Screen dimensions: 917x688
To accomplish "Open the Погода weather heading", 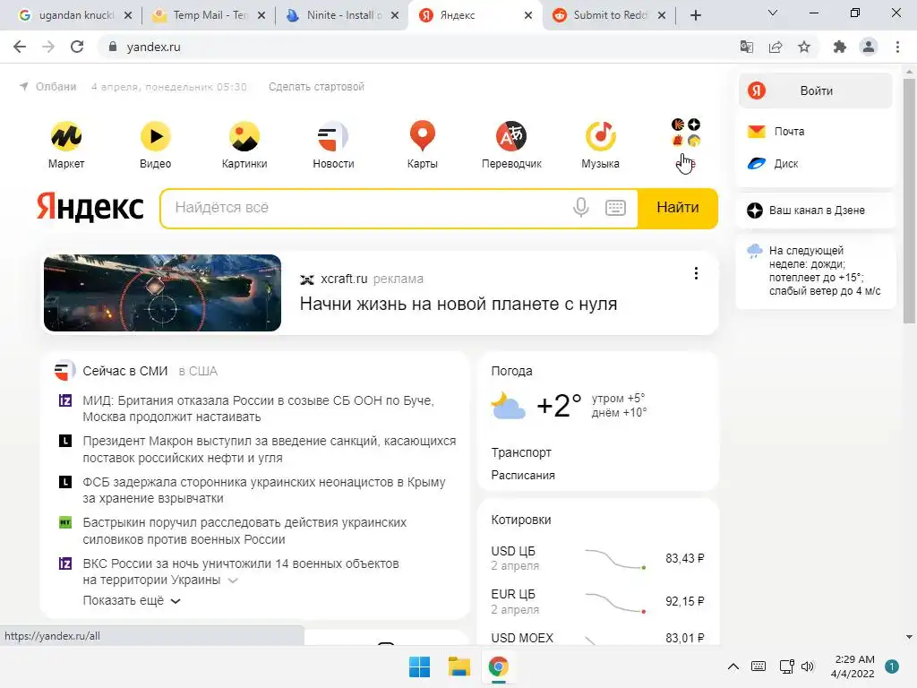I will point(511,371).
